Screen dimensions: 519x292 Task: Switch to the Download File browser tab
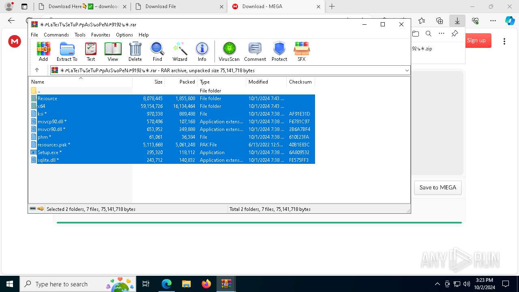179,6
